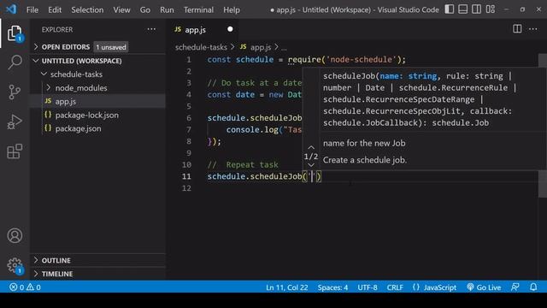The width and height of the screenshot is (547, 308).
Task: Click the '1 unsaved' badge
Action: pos(111,47)
